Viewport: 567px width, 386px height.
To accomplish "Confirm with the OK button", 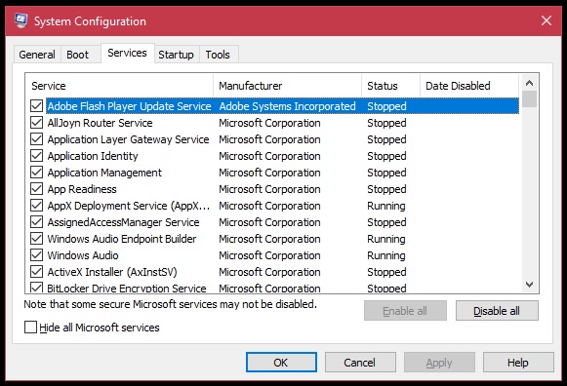I will 281,363.
